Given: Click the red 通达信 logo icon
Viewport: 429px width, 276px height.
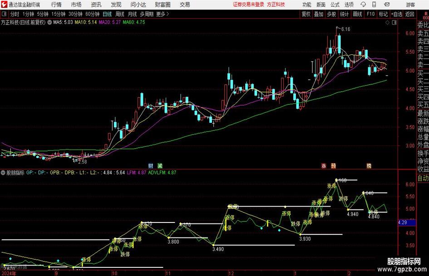Looking at the screenshot, I should point(4,5).
